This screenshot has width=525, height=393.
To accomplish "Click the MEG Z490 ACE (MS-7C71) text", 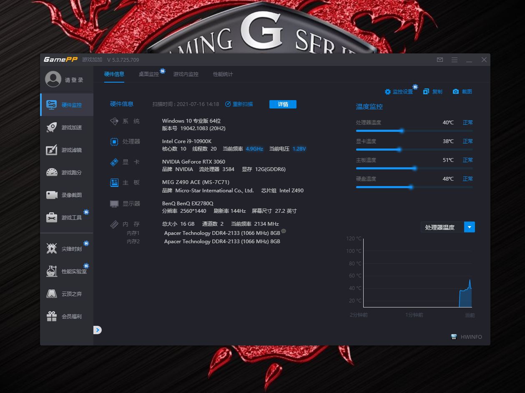I will tap(196, 182).
